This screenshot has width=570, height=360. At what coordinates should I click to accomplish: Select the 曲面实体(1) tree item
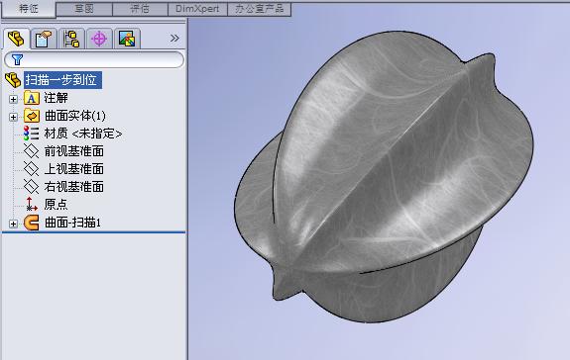75,116
